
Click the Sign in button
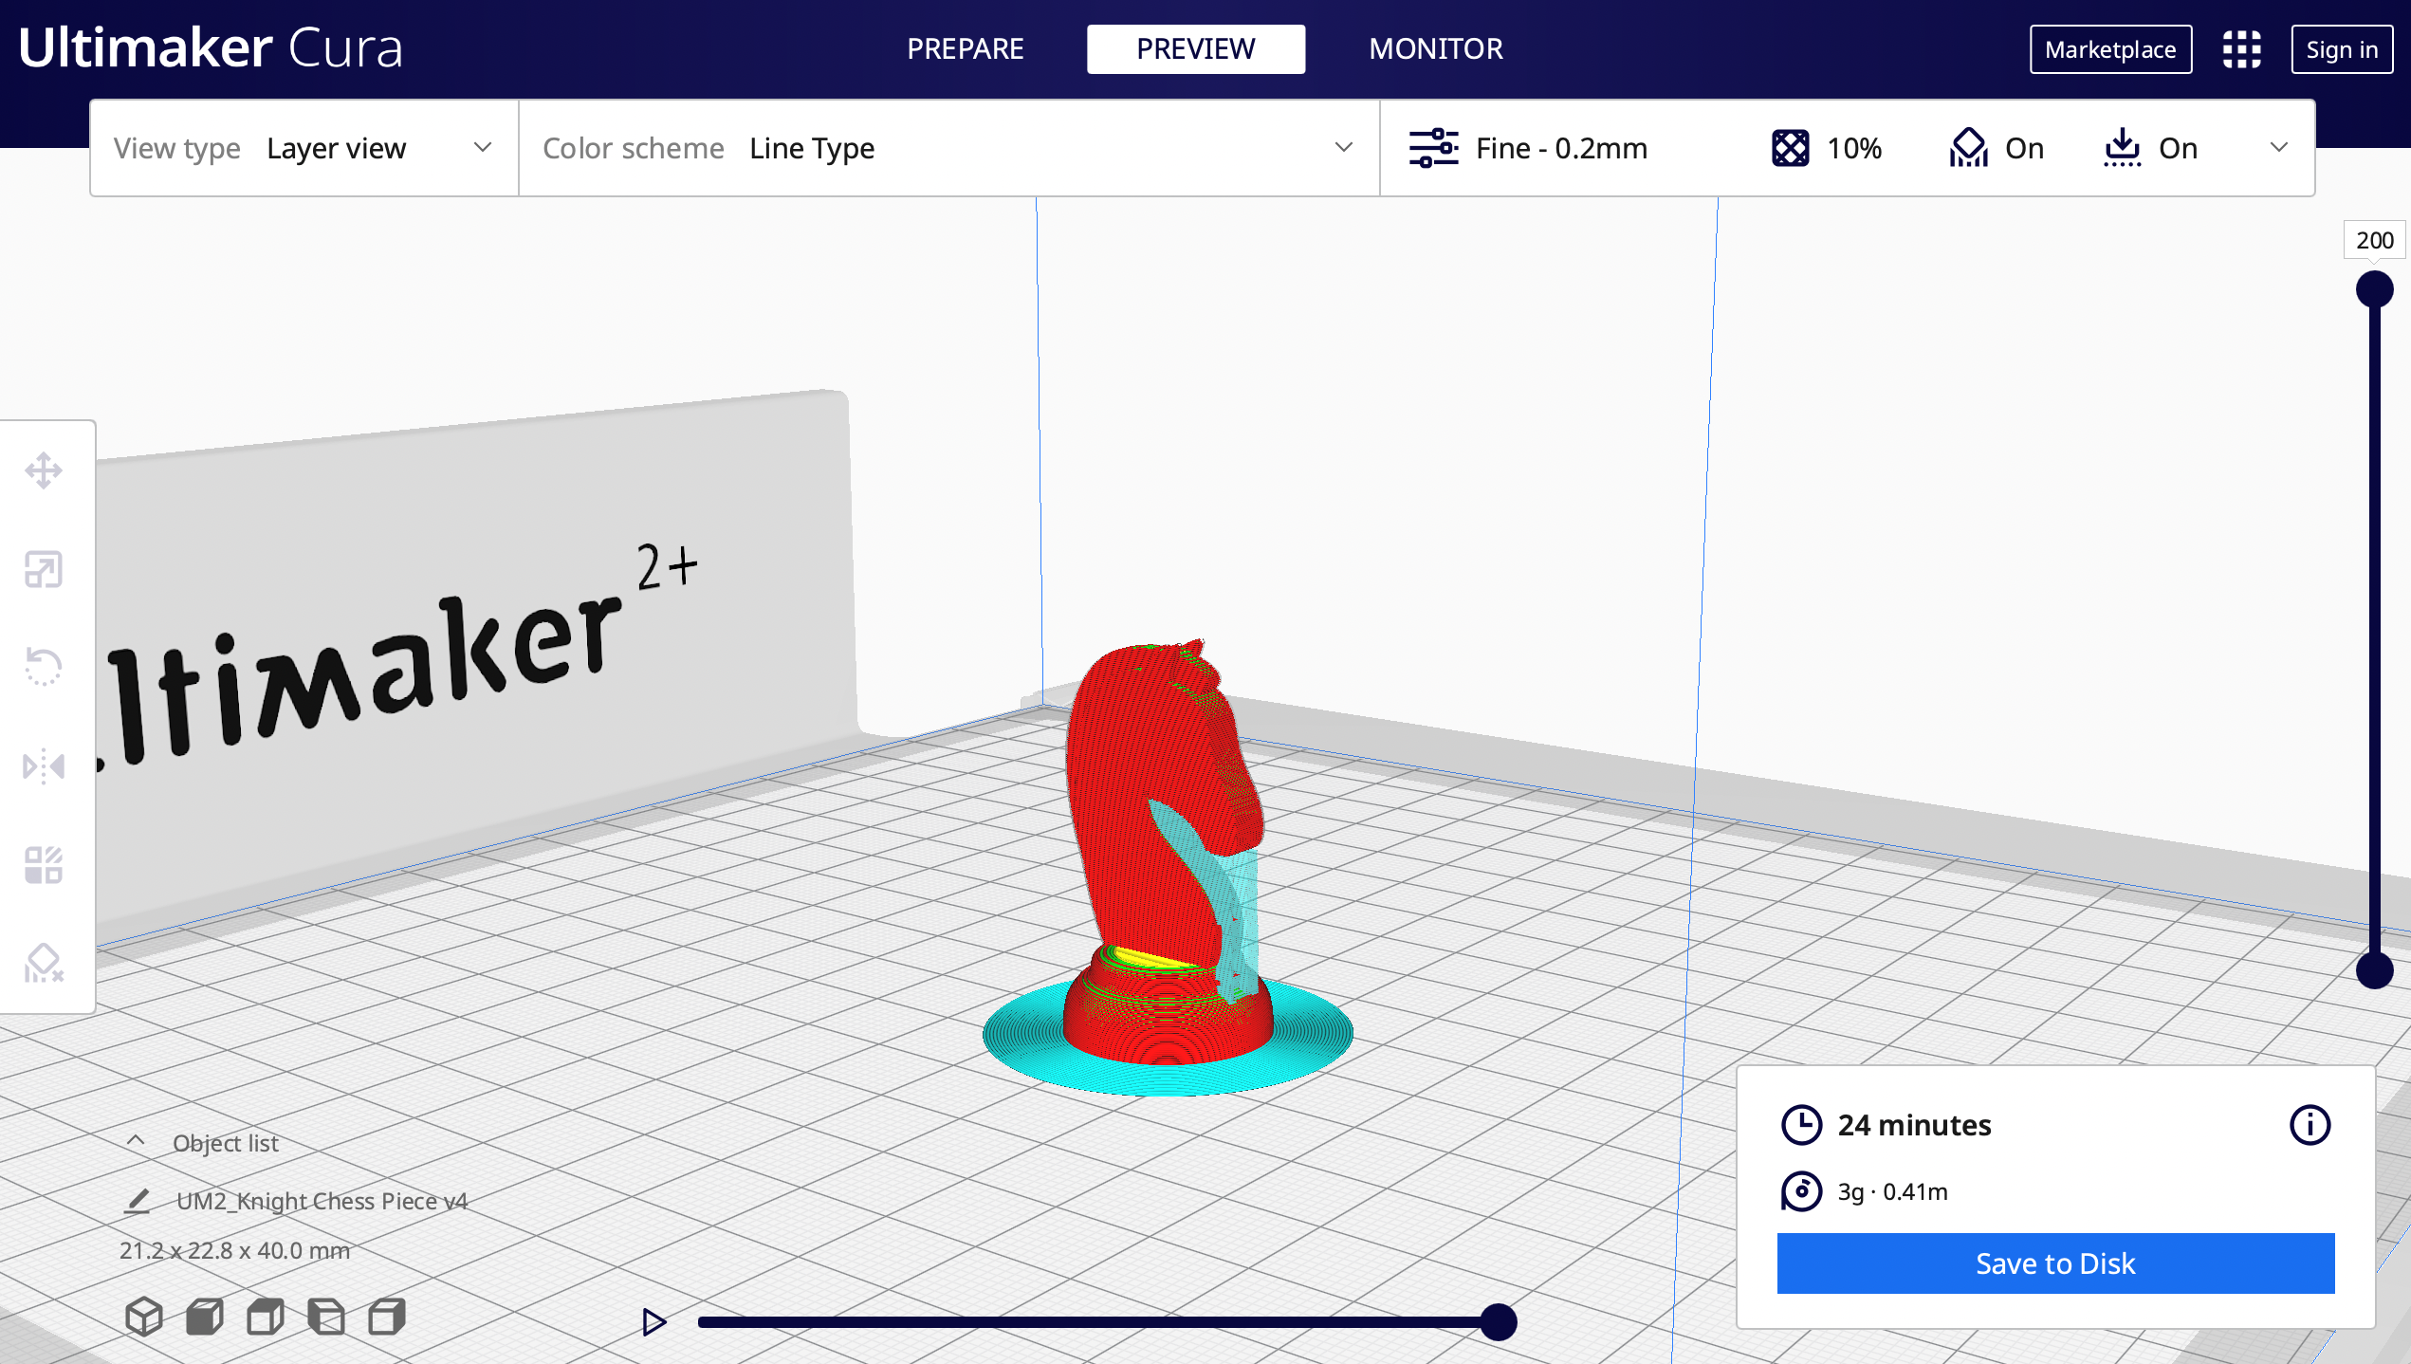coord(2342,49)
